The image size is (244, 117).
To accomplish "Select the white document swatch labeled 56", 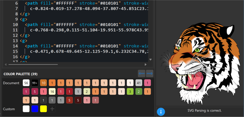I will 26,83.
